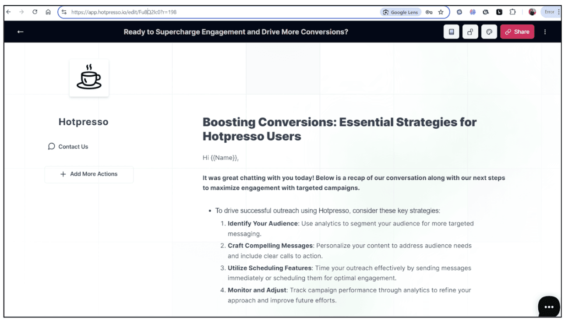The width and height of the screenshot is (565, 321).
Task: Click the browser profile avatar
Action: 532,12
